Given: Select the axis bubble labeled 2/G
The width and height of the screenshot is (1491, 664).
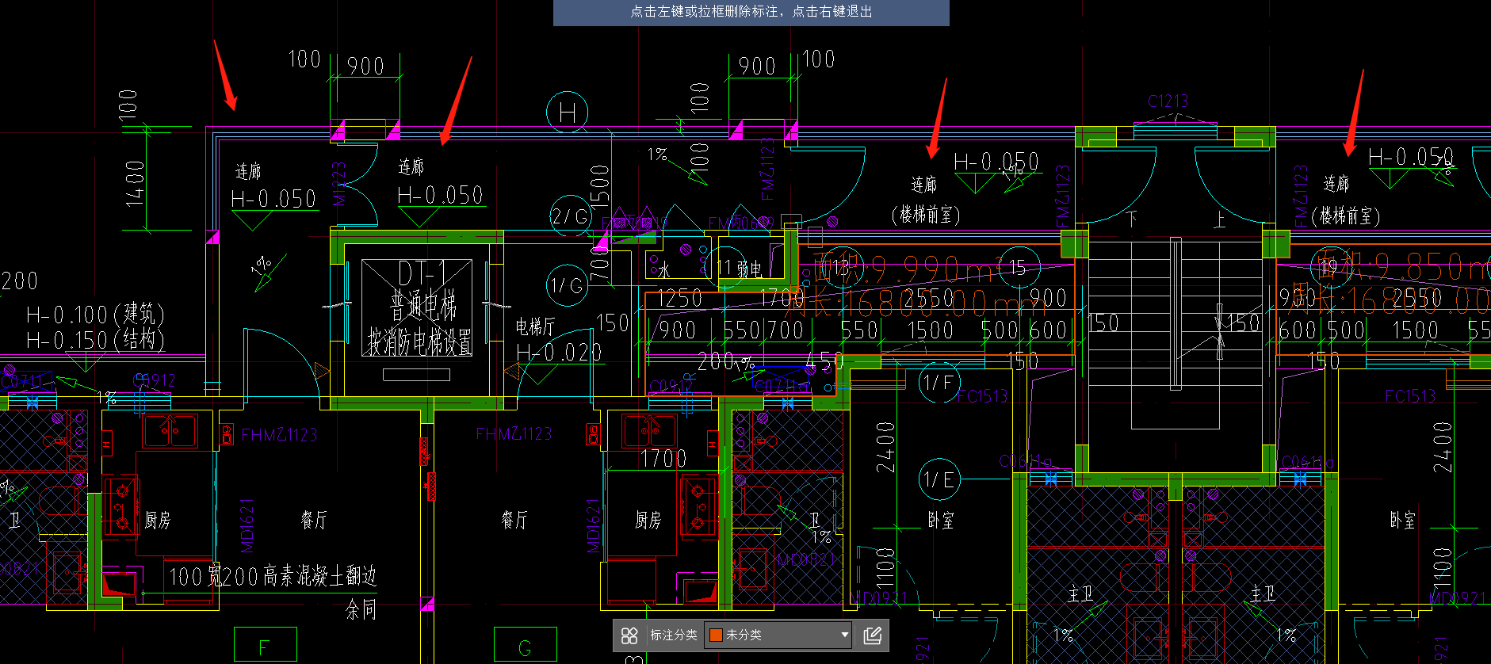Looking at the screenshot, I should point(570,216).
